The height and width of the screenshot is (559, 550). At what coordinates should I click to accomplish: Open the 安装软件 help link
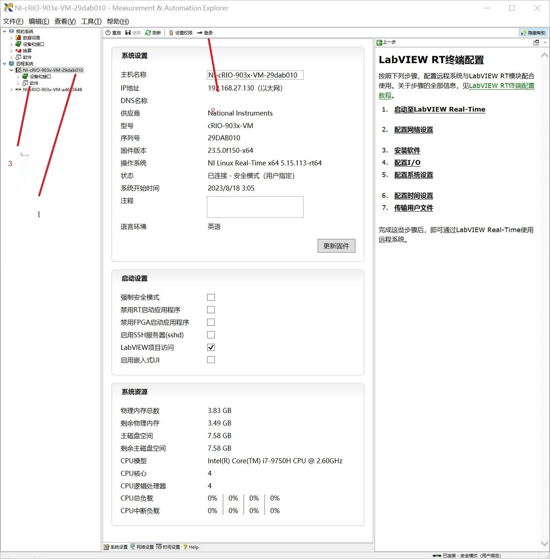(x=407, y=151)
